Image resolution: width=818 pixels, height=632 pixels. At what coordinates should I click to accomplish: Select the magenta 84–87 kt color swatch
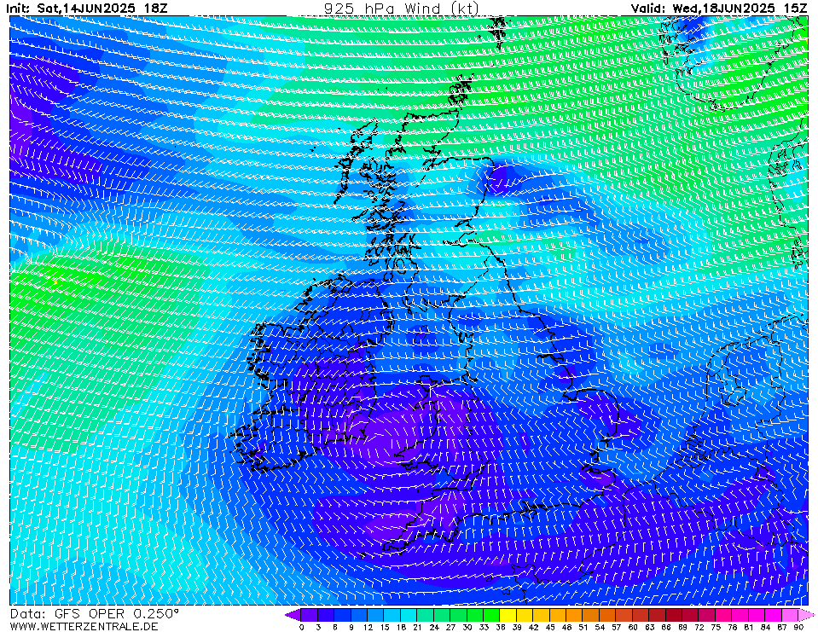click(x=773, y=615)
